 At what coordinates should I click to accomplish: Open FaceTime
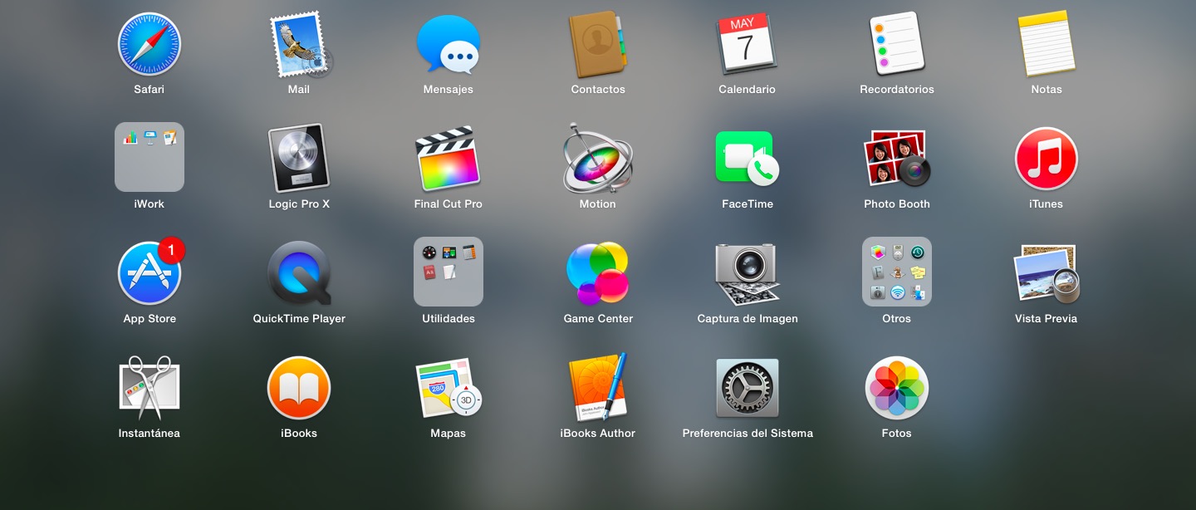[x=747, y=158]
